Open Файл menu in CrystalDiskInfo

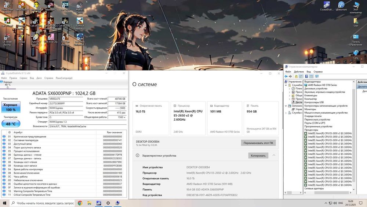[4, 78]
